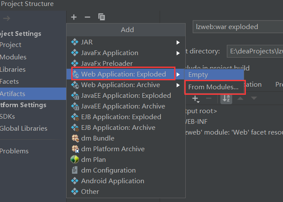
Task: Click the output directory path field
Action: tap(255, 51)
